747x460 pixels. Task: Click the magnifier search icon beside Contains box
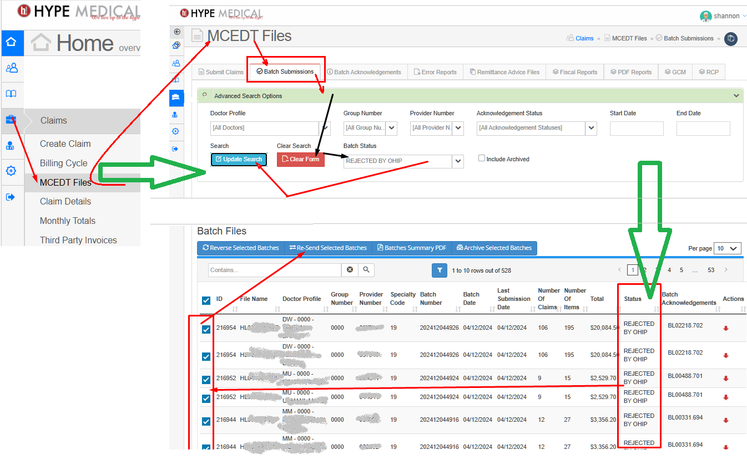click(x=366, y=270)
